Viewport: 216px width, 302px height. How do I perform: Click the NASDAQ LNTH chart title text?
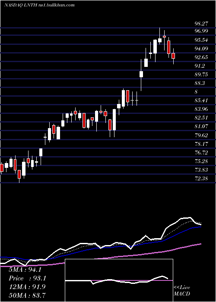point(39,5)
